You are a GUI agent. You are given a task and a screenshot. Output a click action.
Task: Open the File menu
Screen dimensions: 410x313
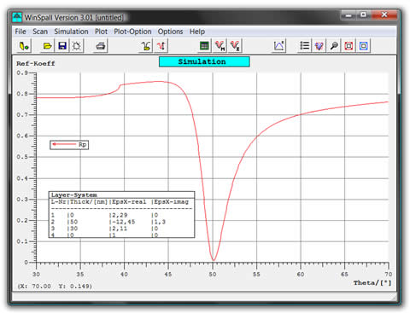click(x=20, y=32)
